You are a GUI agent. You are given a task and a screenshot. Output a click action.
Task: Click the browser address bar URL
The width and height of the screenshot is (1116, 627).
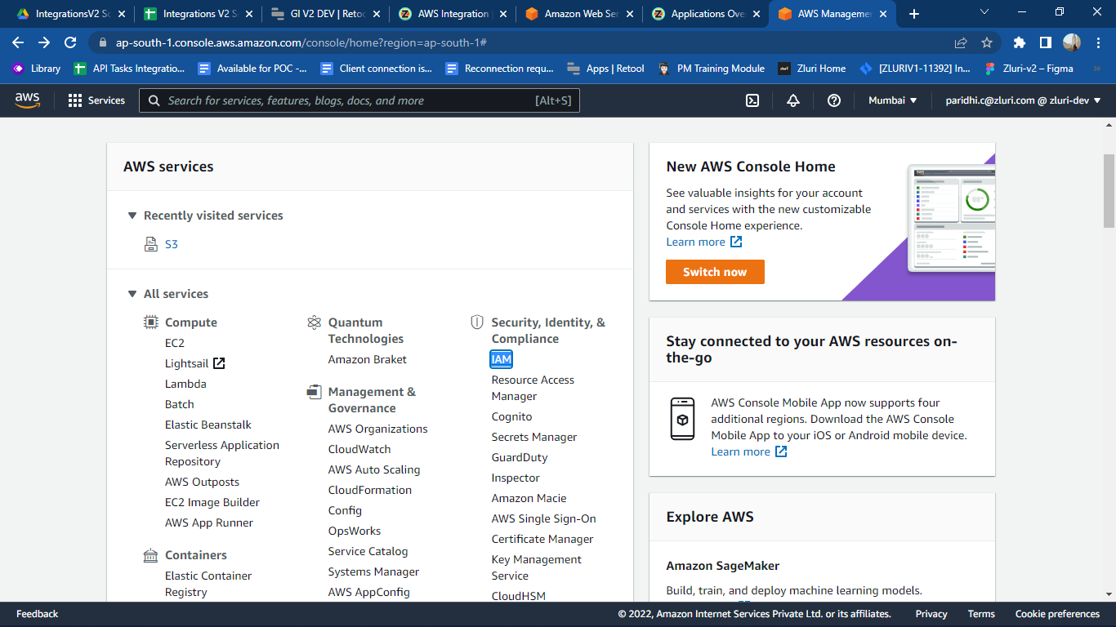[x=301, y=42]
